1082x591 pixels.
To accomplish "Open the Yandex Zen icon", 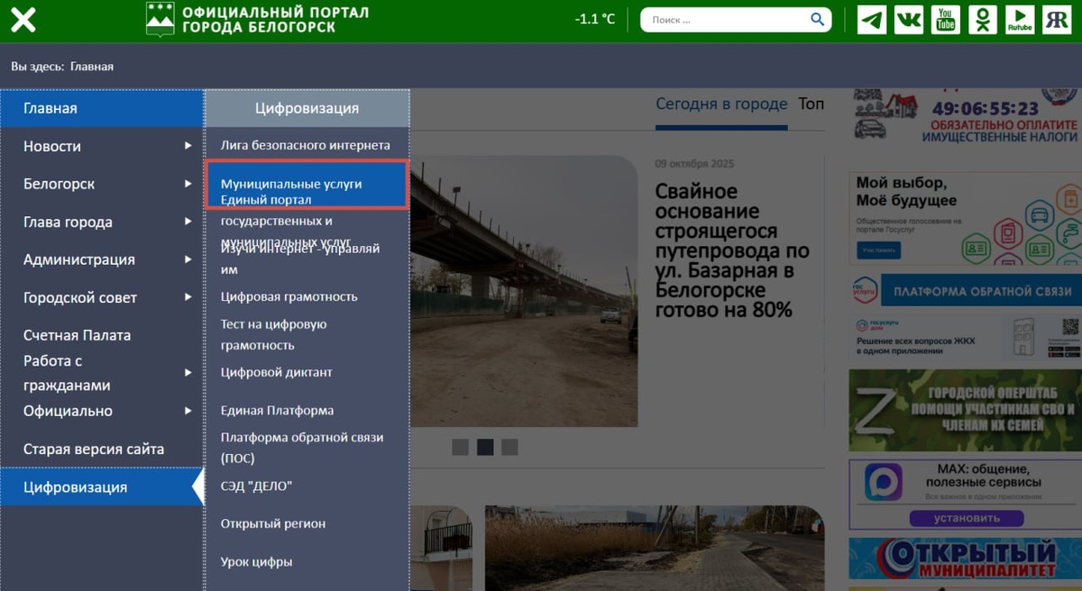I will point(1056,20).
